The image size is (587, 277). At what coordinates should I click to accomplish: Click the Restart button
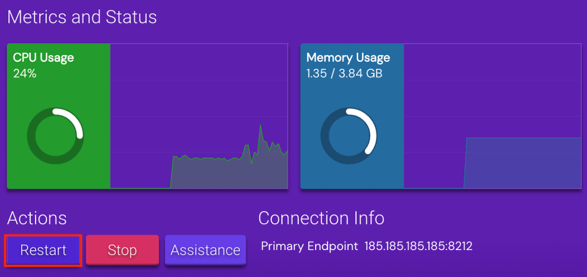tap(44, 250)
